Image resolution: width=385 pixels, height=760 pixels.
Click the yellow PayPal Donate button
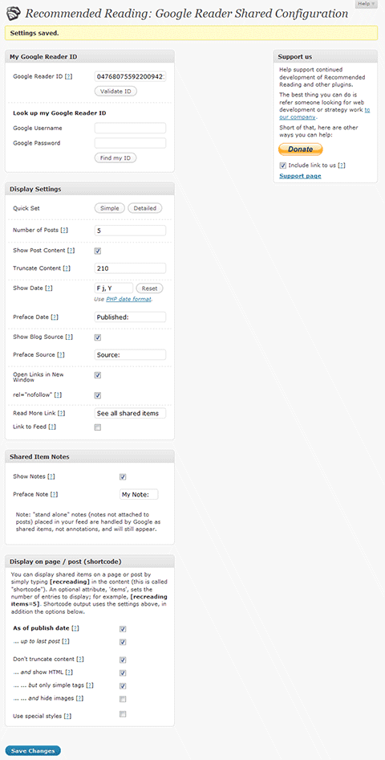pos(300,149)
